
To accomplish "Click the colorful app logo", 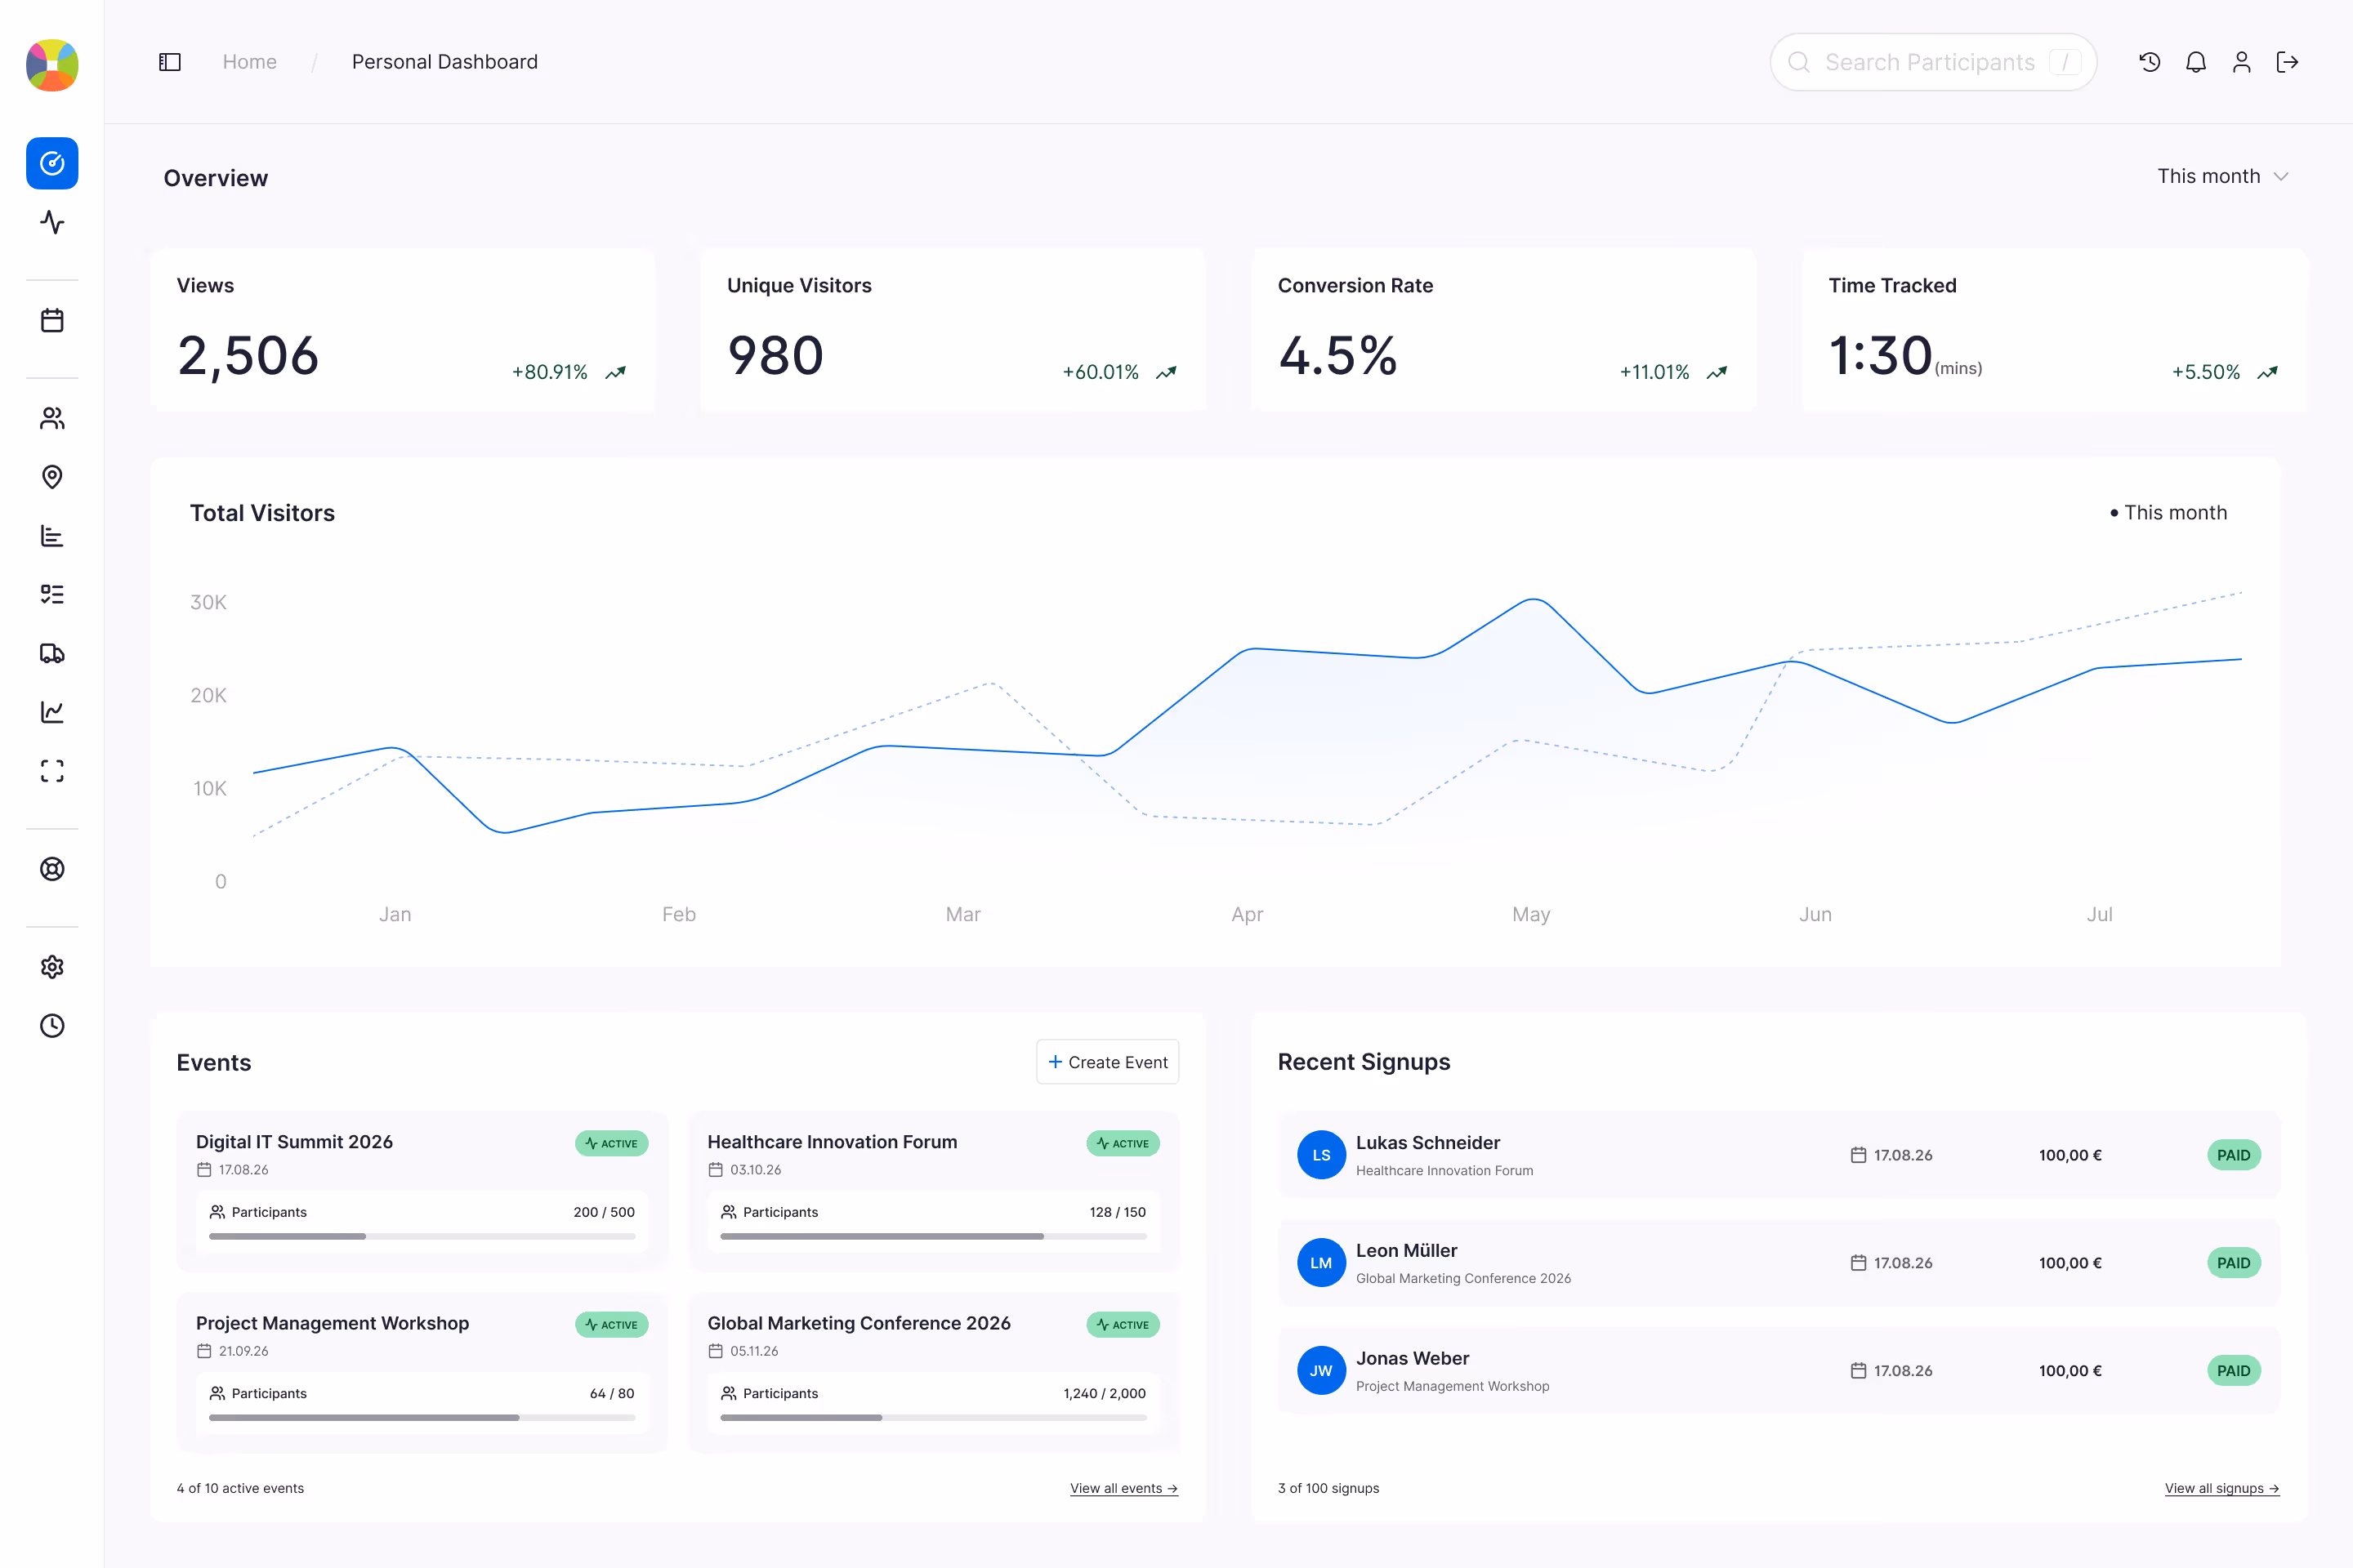I will point(52,65).
